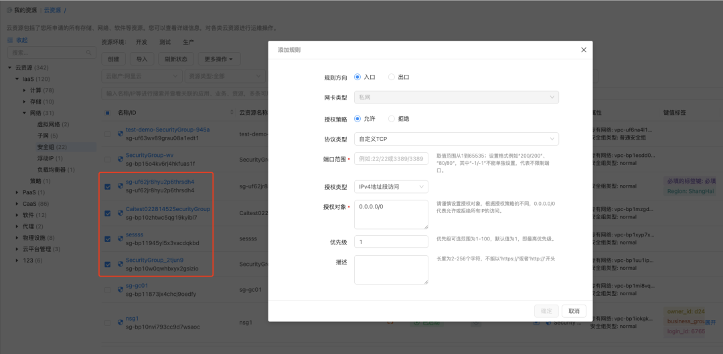Open the 更多操作 dropdown button

(219, 59)
